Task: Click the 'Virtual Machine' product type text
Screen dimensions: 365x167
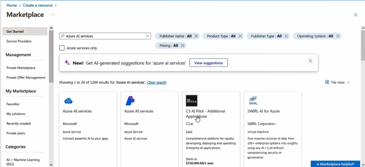Action: [258, 132]
